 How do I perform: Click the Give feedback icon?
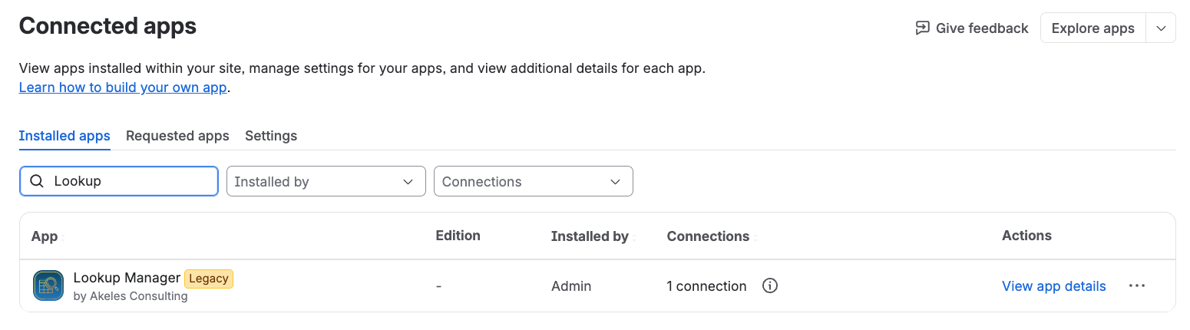[x=922, y=28]
